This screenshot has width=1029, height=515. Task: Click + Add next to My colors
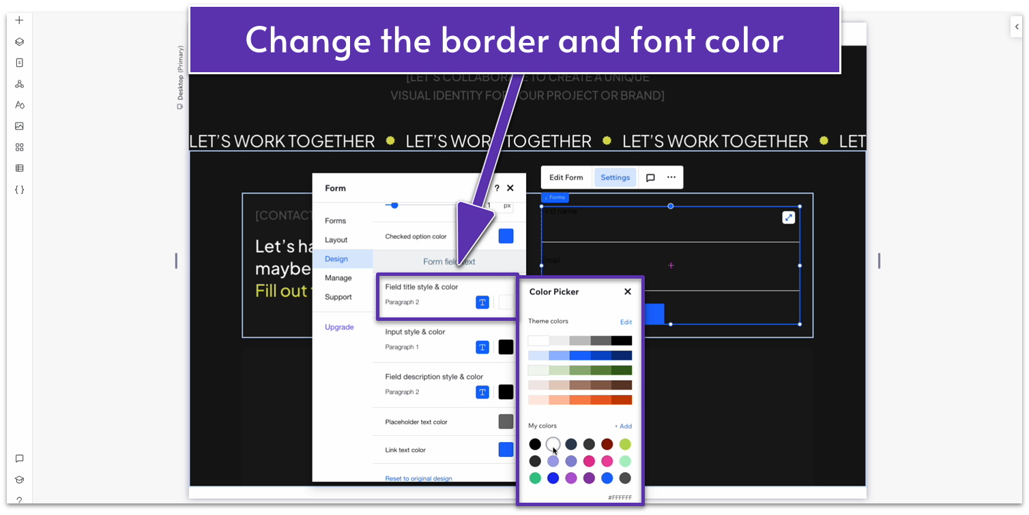click(623, 426)
